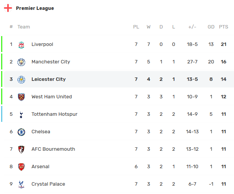This screenshot has width=234, height=194.
Task: Click the Leicester City club crest
Action: (21, 79)
